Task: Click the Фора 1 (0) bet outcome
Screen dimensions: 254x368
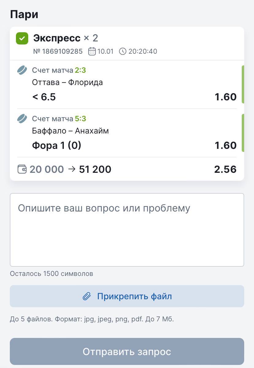Action: [56, 145]
